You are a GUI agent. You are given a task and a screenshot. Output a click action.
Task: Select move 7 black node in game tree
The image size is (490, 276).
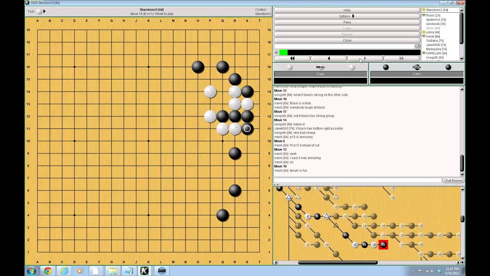pyautogui.click(x=298, y=207)
